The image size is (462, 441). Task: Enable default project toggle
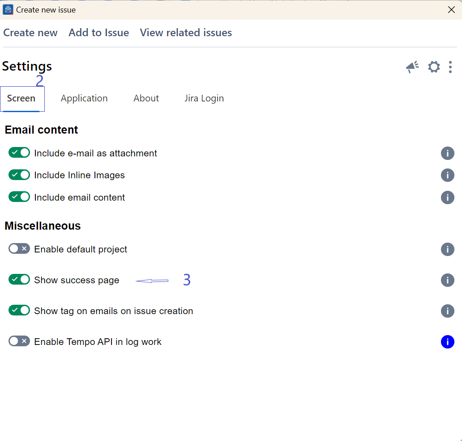[x=19, y=249]
